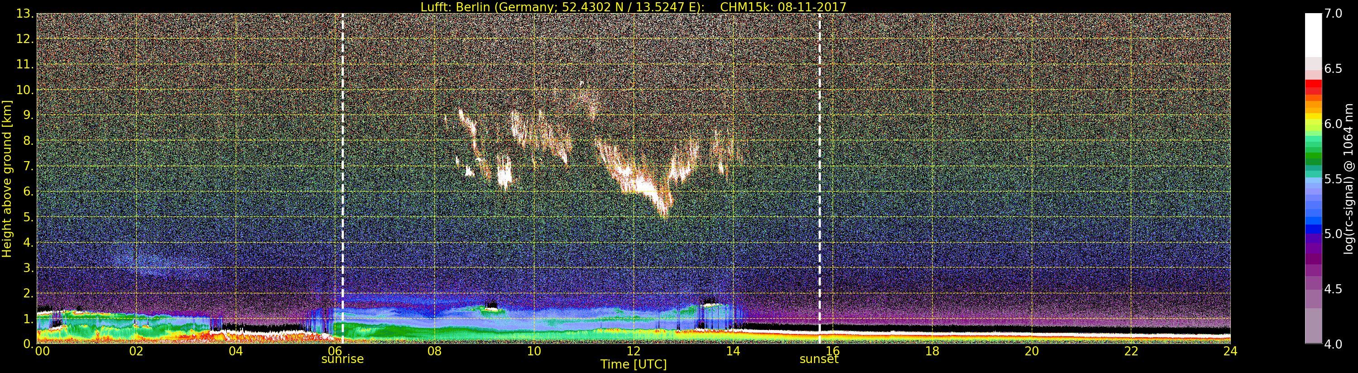The image size is (1358, 373).
Task: Click the height-axis tick label '3.'
Action: coord(29,268)
